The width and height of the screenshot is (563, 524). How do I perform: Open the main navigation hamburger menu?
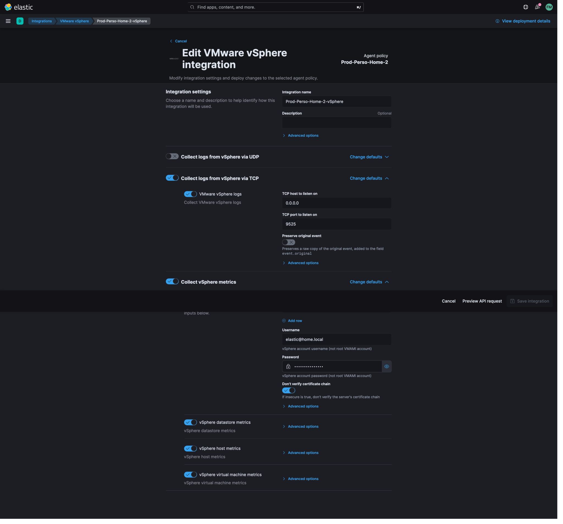click(8, 21)
